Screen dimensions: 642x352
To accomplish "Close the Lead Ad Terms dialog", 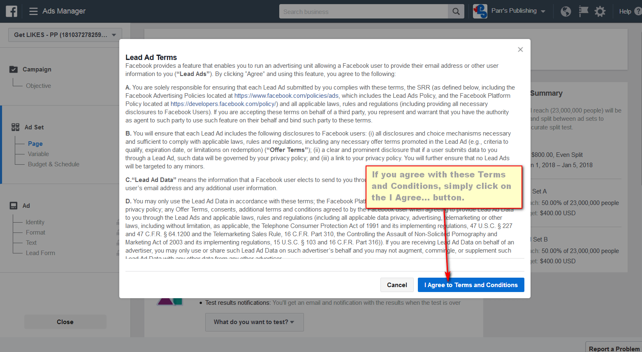I will (520, 49).
